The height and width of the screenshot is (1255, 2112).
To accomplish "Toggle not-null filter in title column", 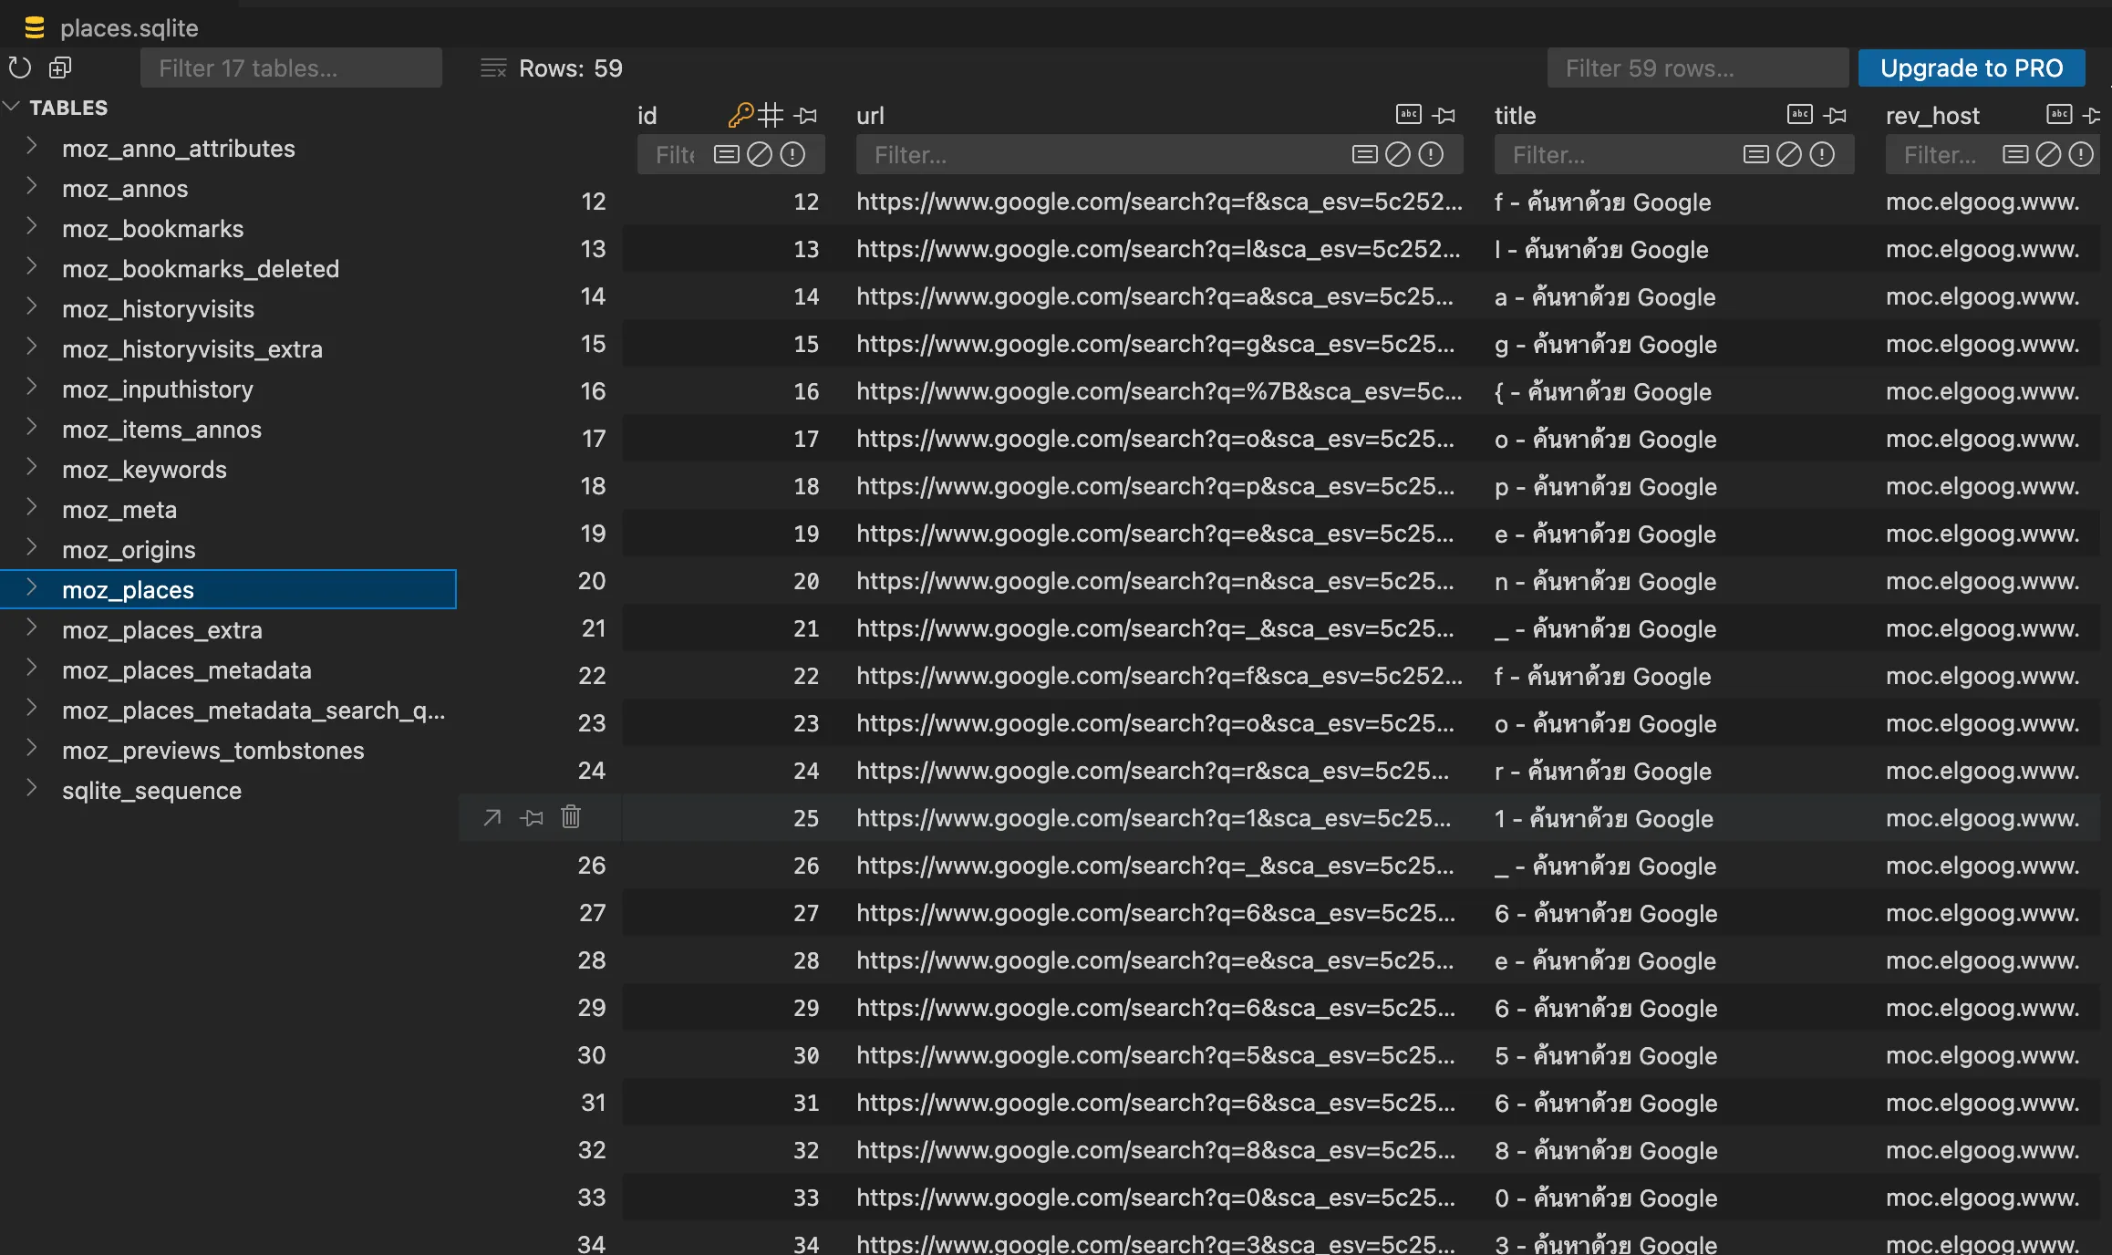I will [1822, 155].
